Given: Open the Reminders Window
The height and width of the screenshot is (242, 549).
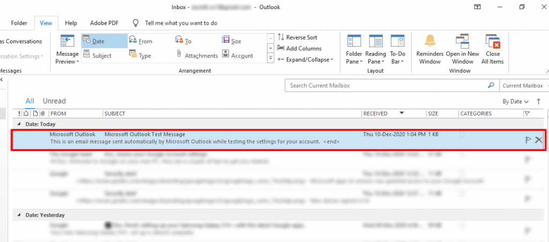Looking at the screenshot, I should 430,50.
